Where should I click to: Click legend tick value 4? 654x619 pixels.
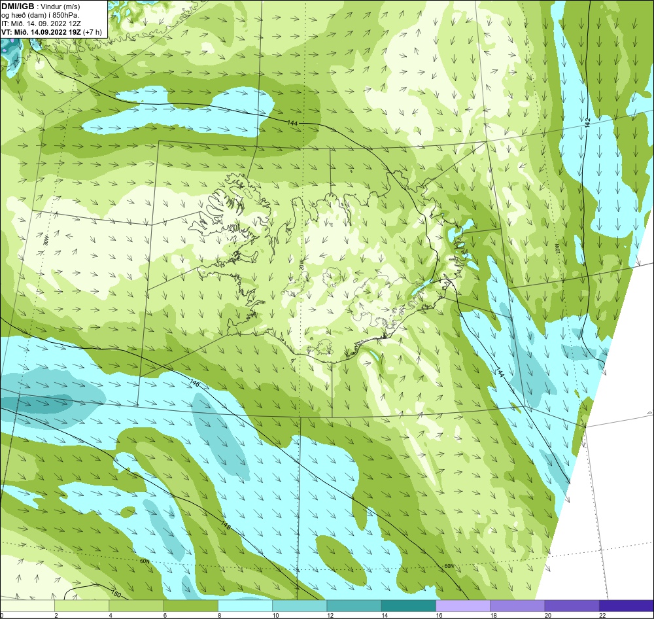(111, 615)
